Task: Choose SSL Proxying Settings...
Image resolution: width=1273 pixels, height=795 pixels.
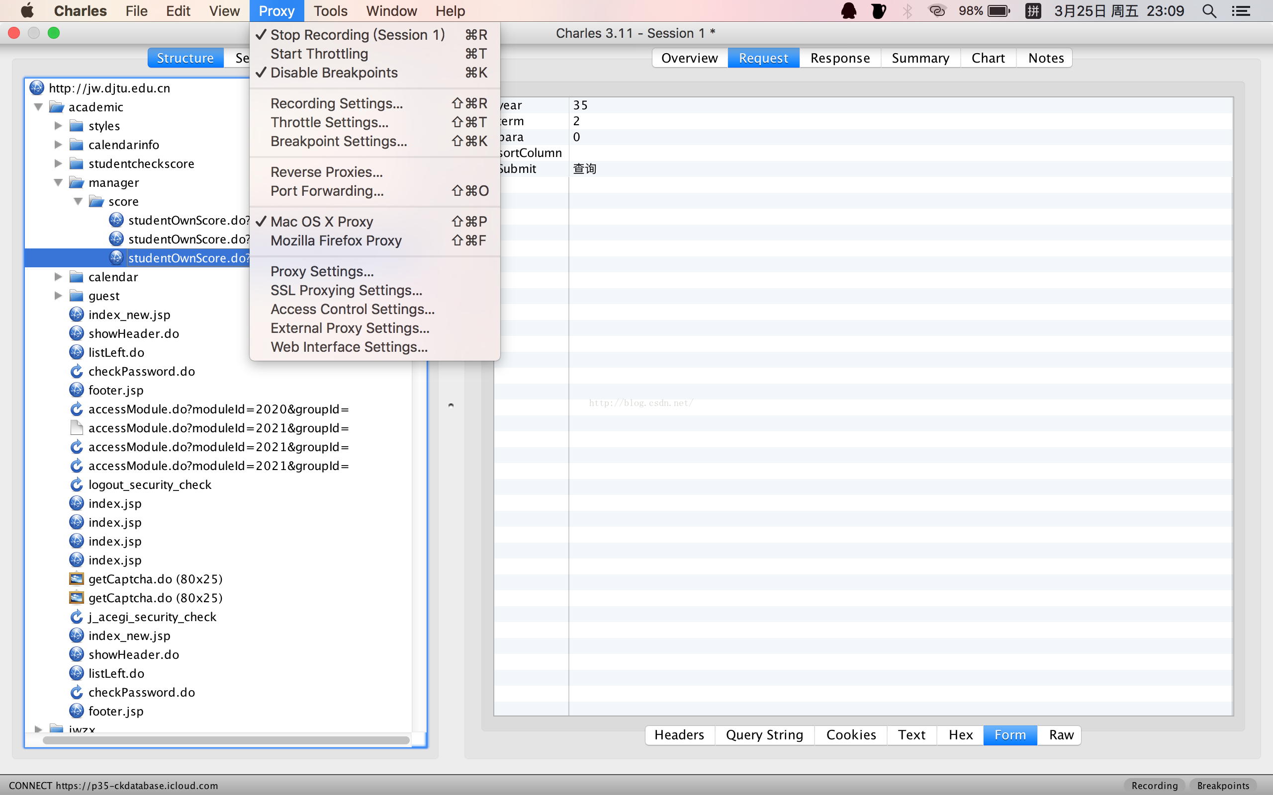Action: coord(374,290)
